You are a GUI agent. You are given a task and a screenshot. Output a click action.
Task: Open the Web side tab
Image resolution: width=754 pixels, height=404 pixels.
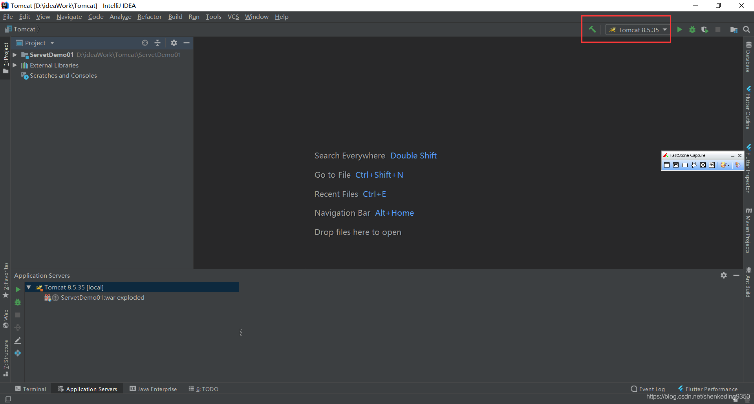5,319
